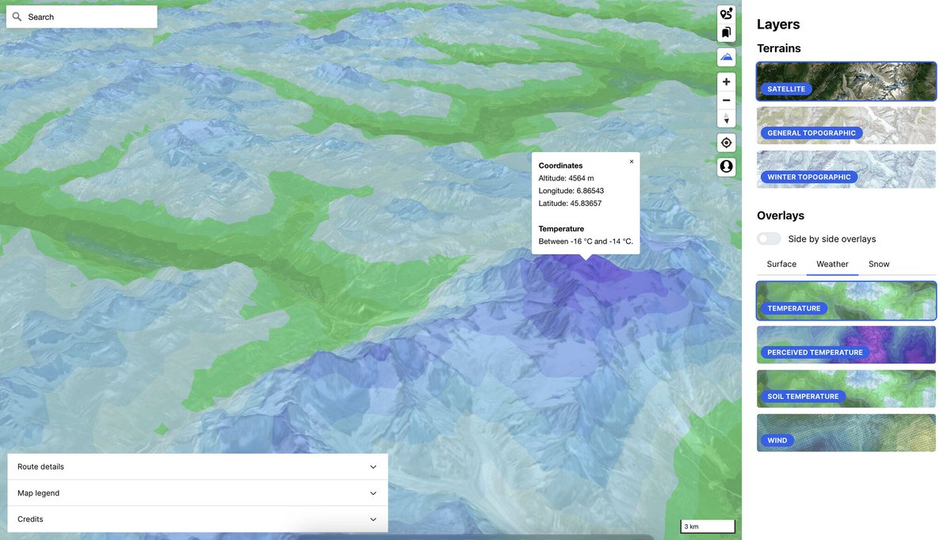Choose the General Topographic terrain
Viewport: 951px width, 540px height.
(x=846, y=125)
